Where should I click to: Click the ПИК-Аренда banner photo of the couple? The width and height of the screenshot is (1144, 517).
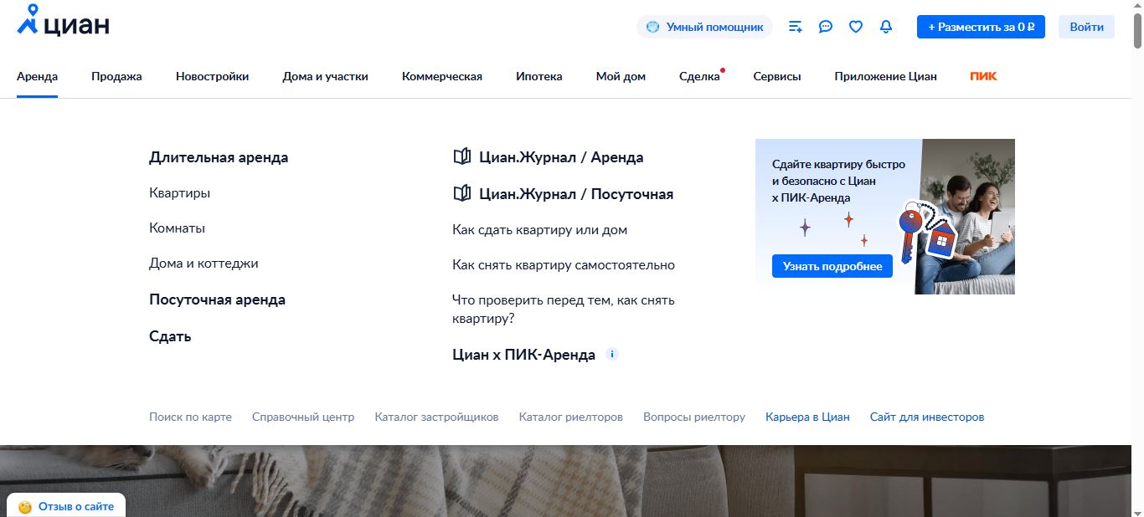[965, 217]
